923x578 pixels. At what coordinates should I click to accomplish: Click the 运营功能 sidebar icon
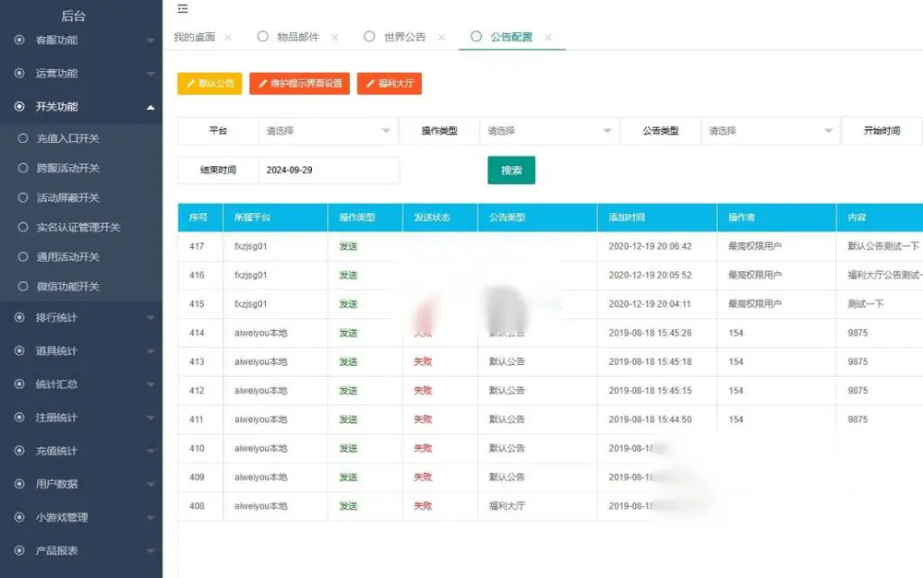[x=19, y=73]
